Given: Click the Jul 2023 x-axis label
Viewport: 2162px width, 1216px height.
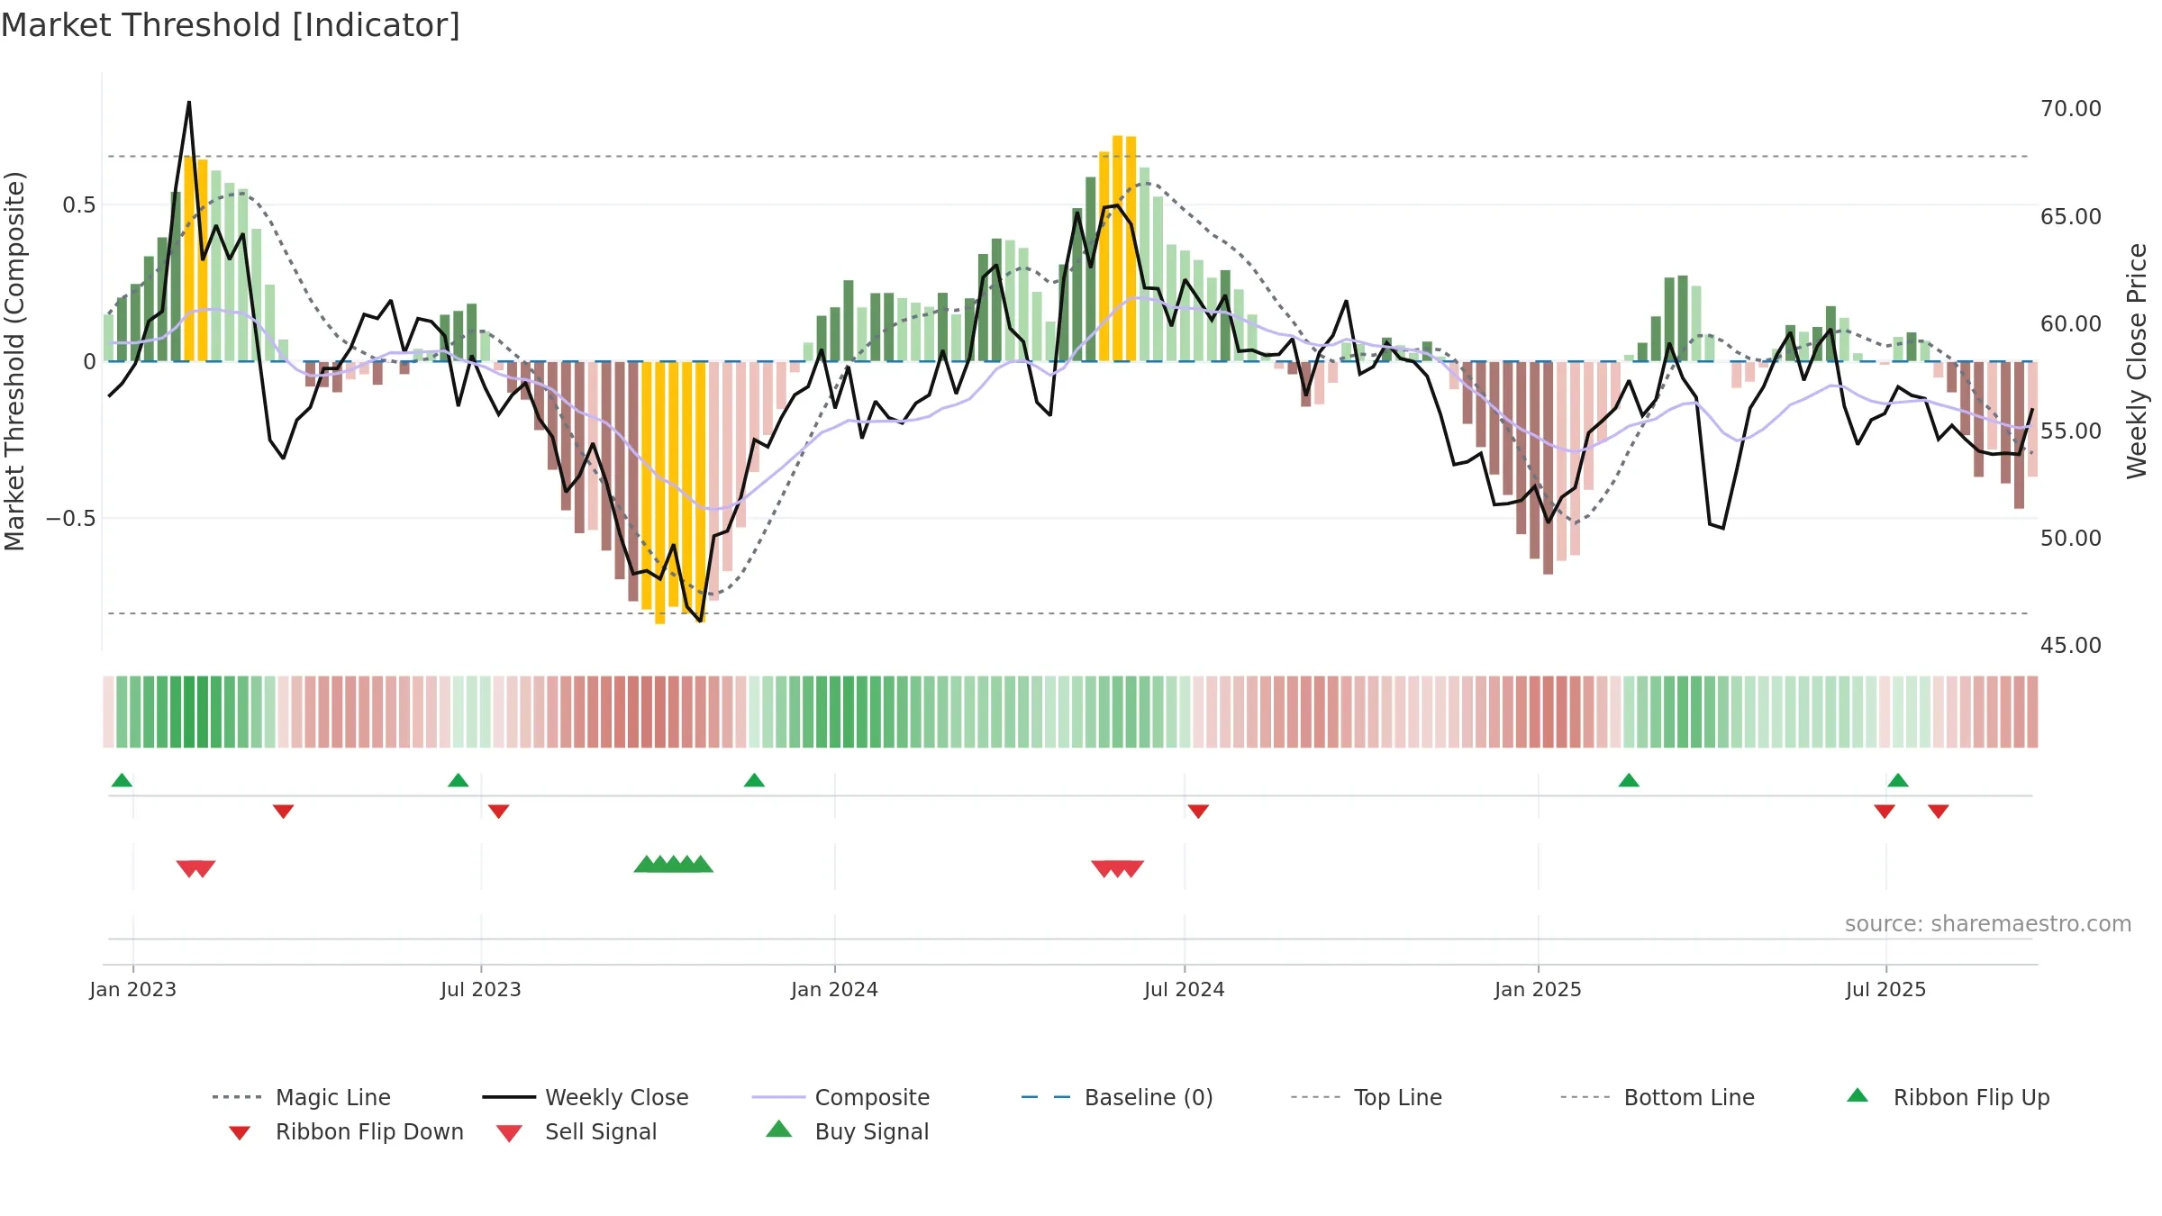Looking at the screenshot, I should tap(481, 989).
